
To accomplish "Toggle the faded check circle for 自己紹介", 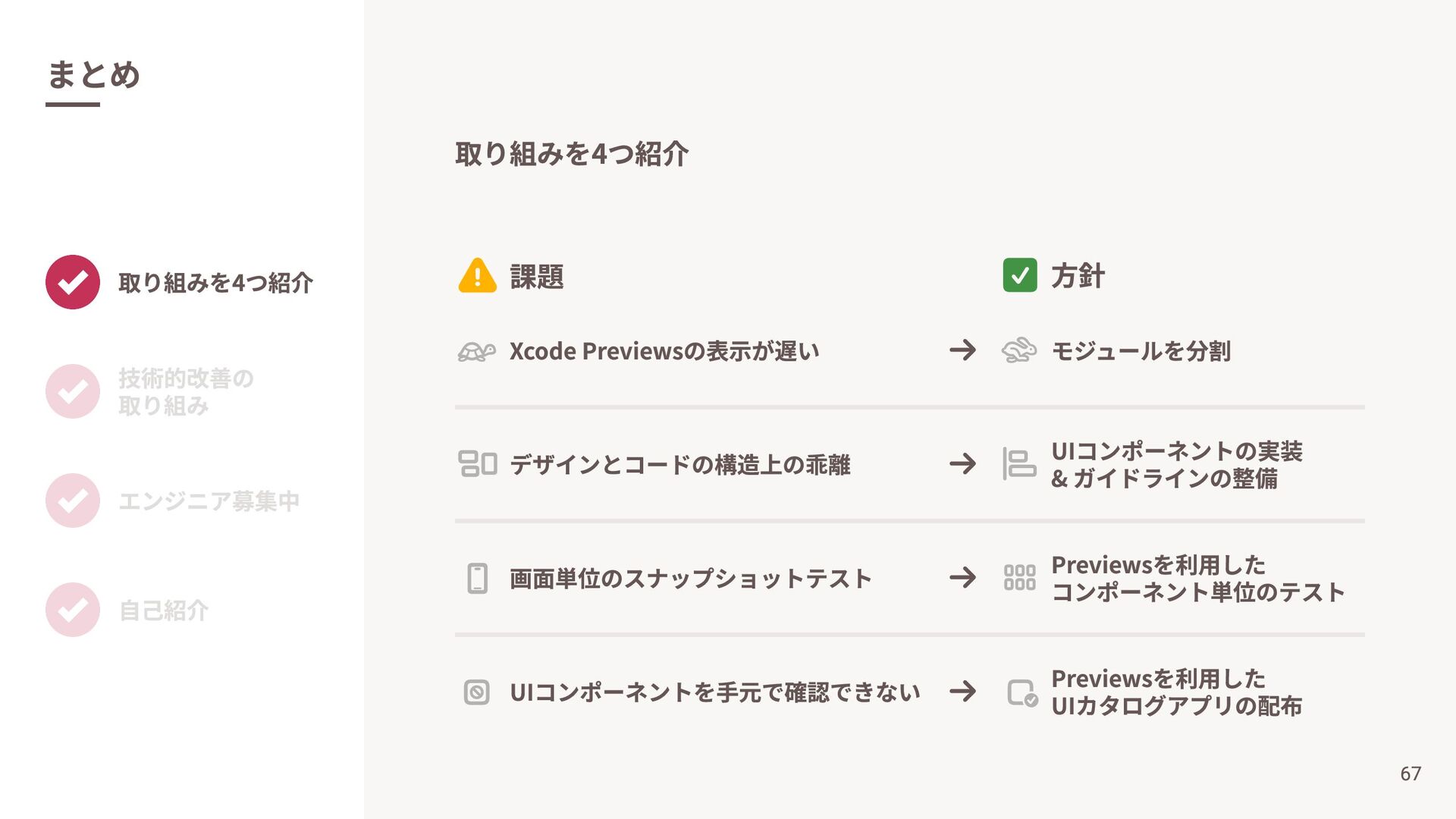I will [x=73, y=610].
